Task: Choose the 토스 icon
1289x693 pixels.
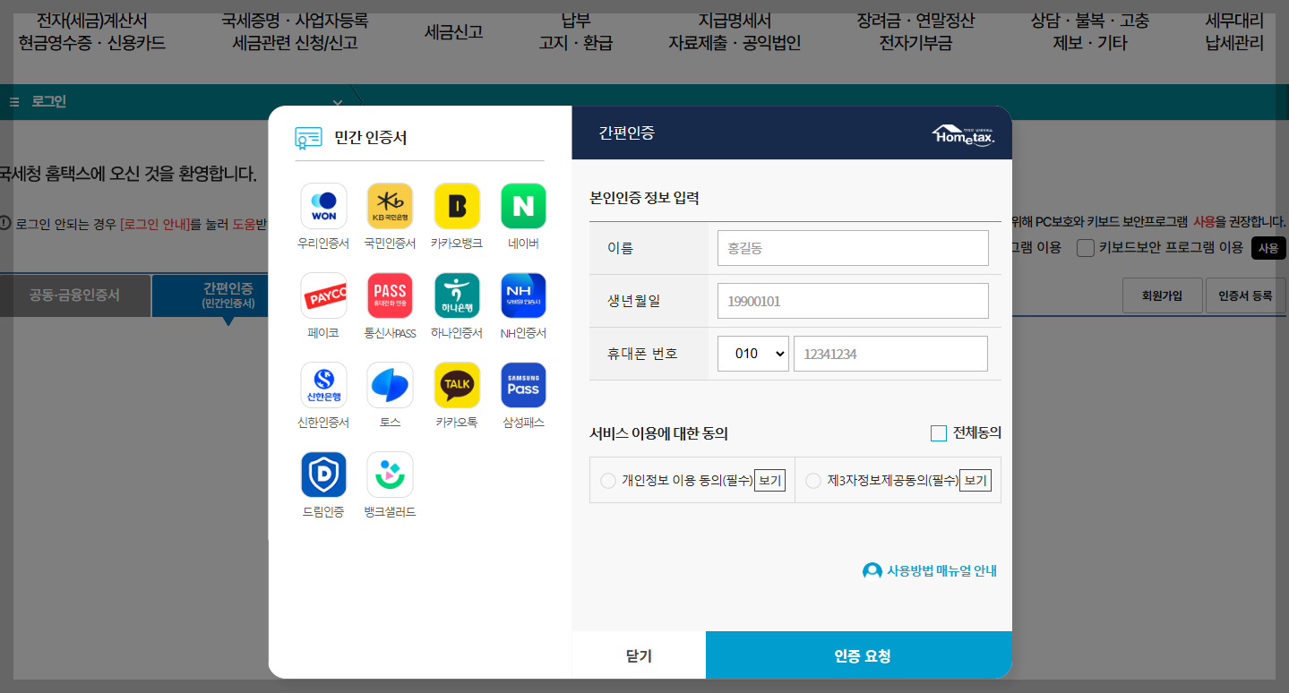Action: [x=390, y=385]
